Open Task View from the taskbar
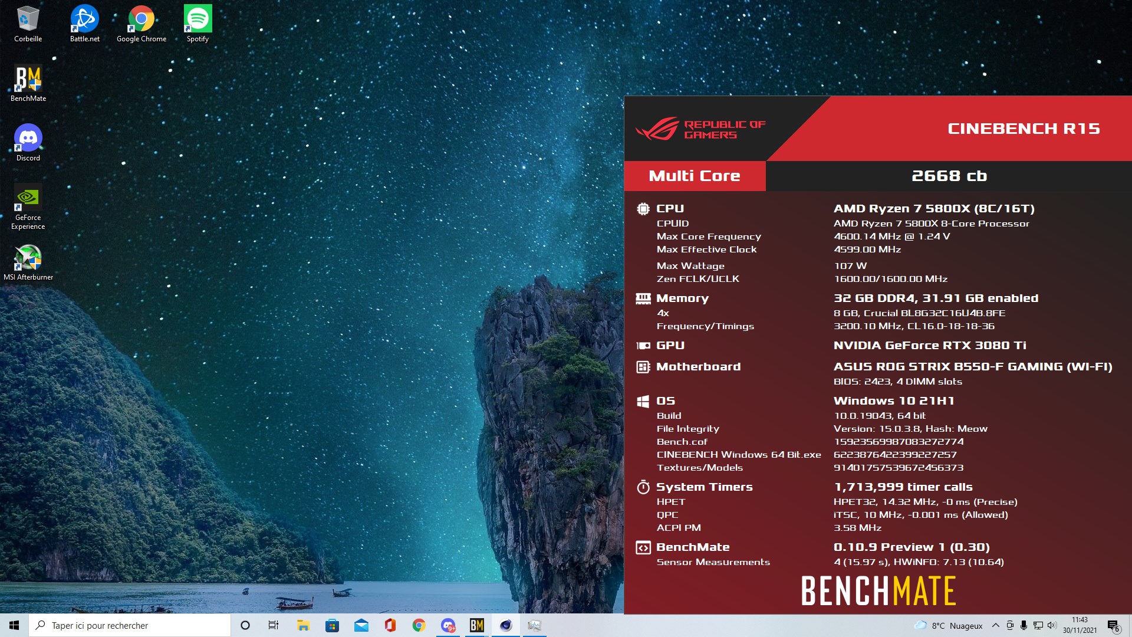Screen dimensions: 1132x637 [x=274, y=625]
